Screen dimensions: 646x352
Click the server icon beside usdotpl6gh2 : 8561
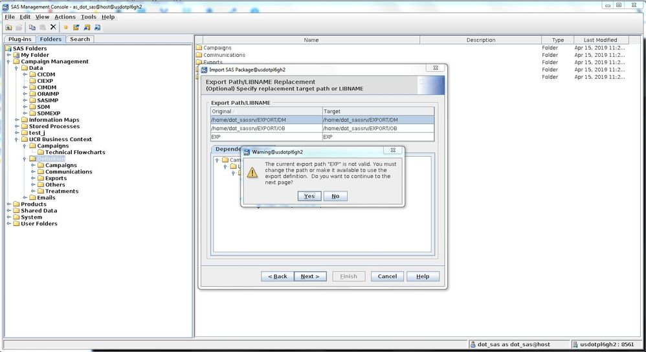click(575, 345)
